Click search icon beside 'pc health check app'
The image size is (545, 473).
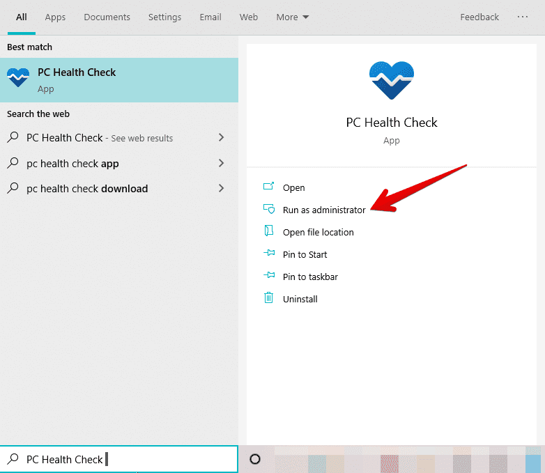pos(13,163)
